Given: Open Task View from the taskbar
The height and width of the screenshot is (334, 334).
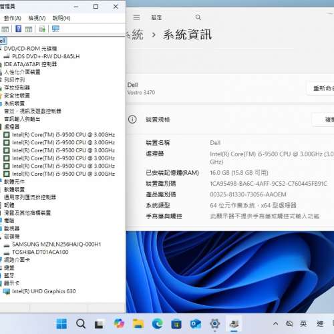Looking at the screenshot, I should (99, 324).
